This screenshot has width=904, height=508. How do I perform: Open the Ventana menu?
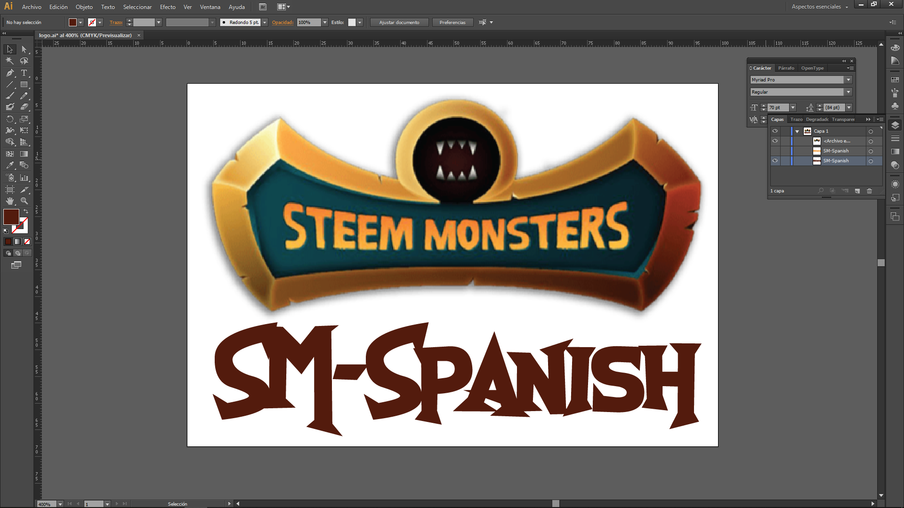pyautogui.click(x=210, y=7)
